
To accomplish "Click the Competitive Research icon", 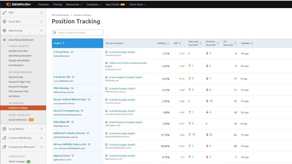I will pos(4,147).
